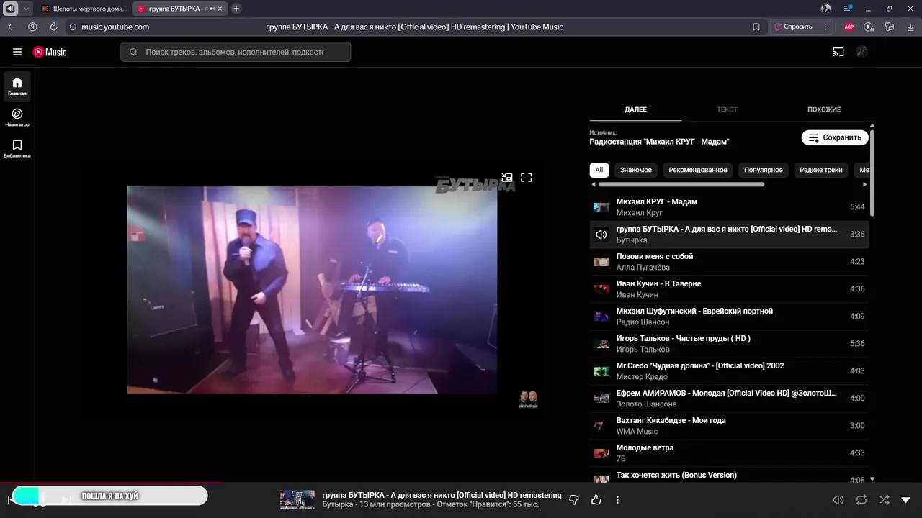
Task: Play Позови меня с собой from queue
Action: [x=729, y=261]
